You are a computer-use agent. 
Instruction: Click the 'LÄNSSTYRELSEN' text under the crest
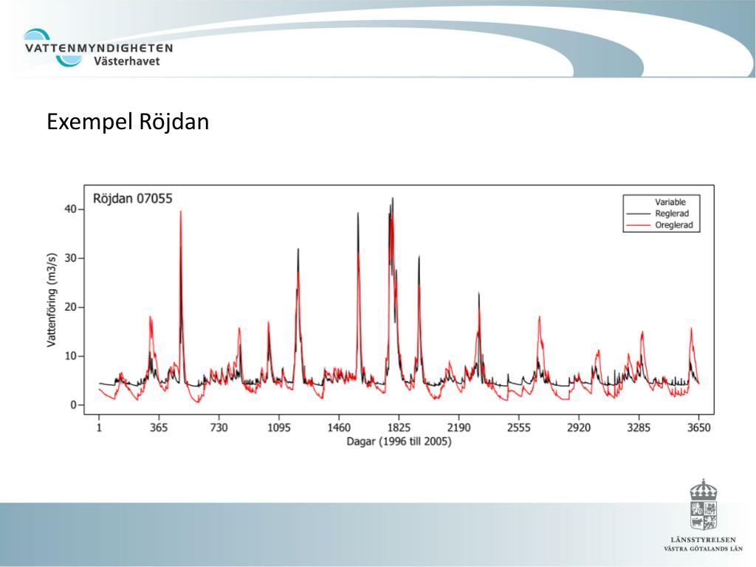[704, 540]
